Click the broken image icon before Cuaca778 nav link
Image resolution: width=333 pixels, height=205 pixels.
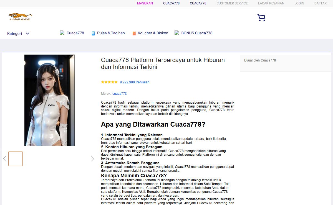coord(62,33)
